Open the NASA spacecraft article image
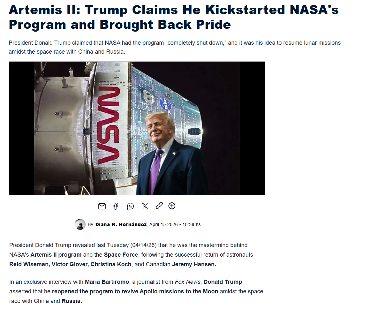The width and height of the screenshot is (378, 309). coord(137,128)
